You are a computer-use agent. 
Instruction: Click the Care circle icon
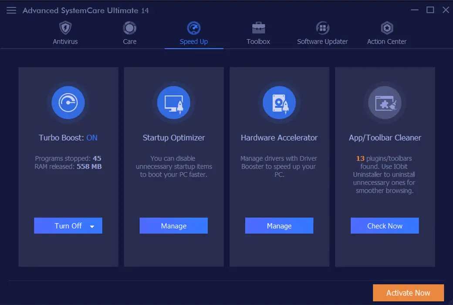(x=129, y=28)
